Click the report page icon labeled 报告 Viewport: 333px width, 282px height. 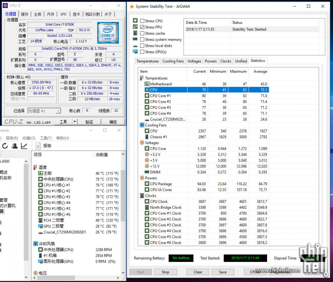coord(38,146)
